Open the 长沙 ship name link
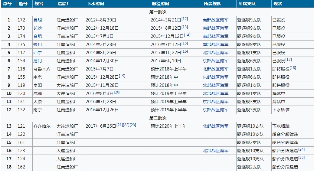Image resolution: width=314 pixels, height=173 pixels. 38,28
